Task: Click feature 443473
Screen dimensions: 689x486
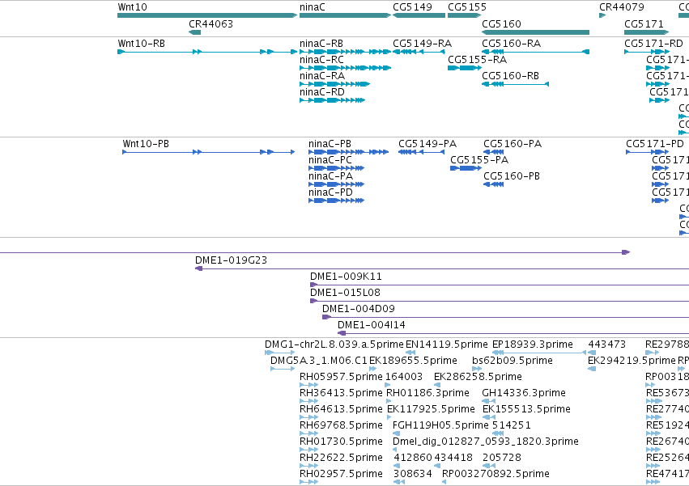Action: pyautogui.click(x=592, y=353)
